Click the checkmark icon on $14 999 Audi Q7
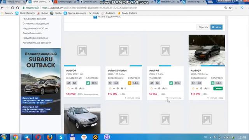 tap(197, 88)
